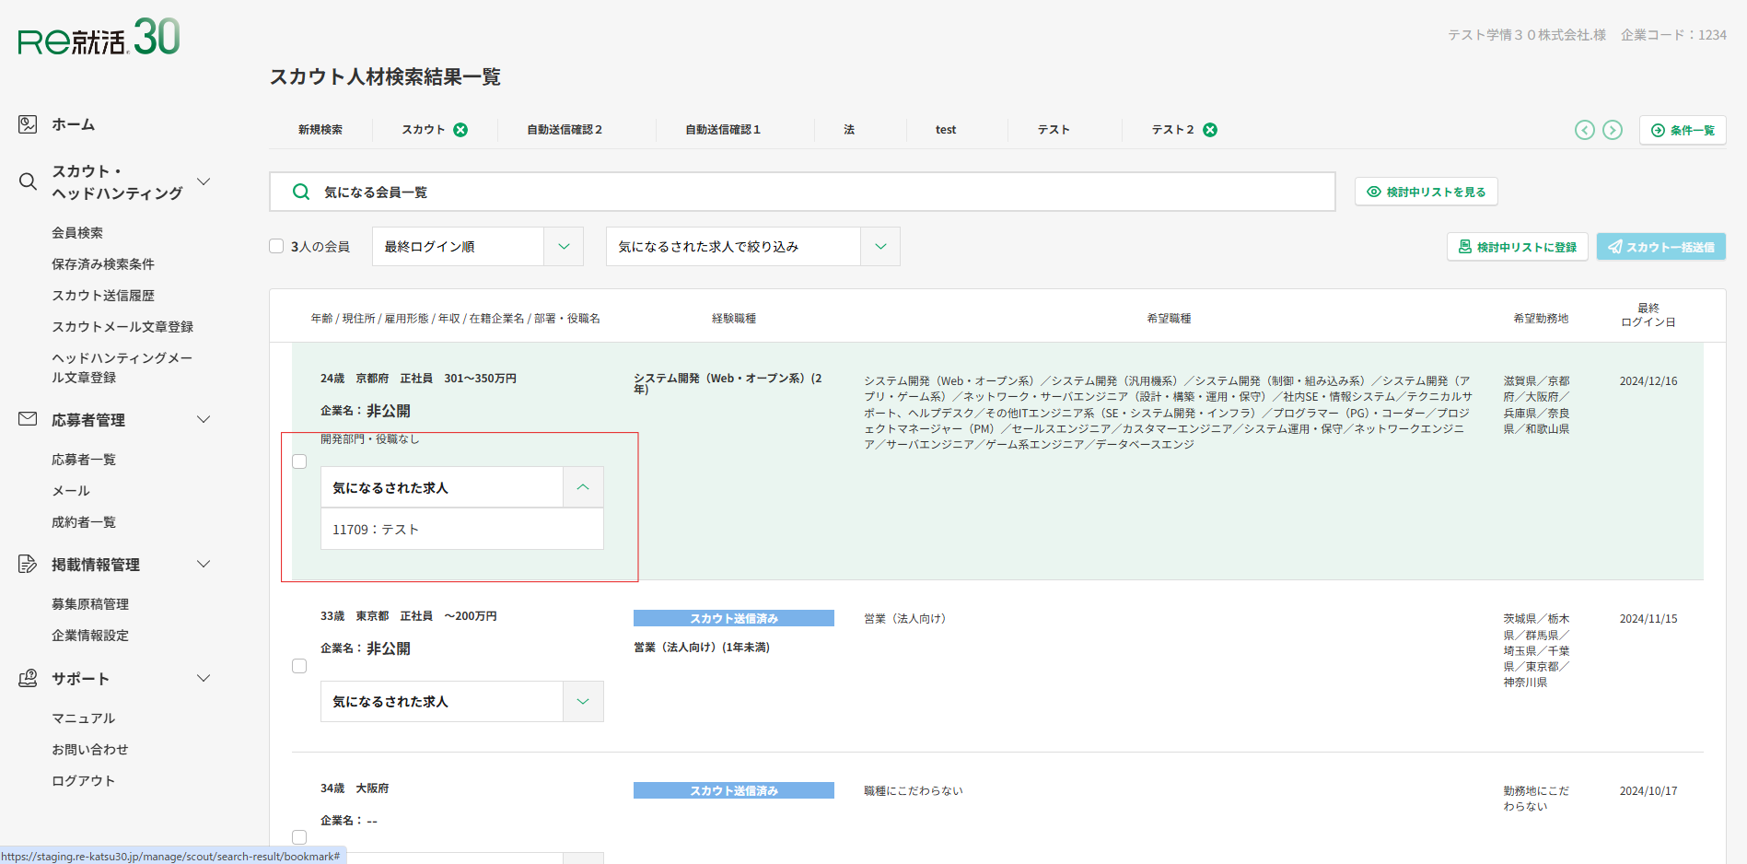Click the 検討中リストを見る button
This screenshot has width=1747, height=864.
point(1426,192)
